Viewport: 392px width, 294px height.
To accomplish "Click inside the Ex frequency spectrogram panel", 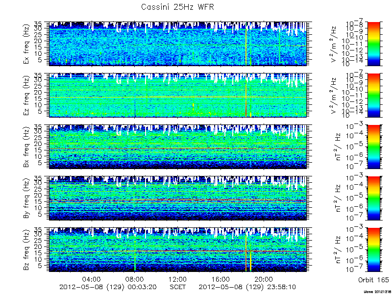I will point(178,44).
